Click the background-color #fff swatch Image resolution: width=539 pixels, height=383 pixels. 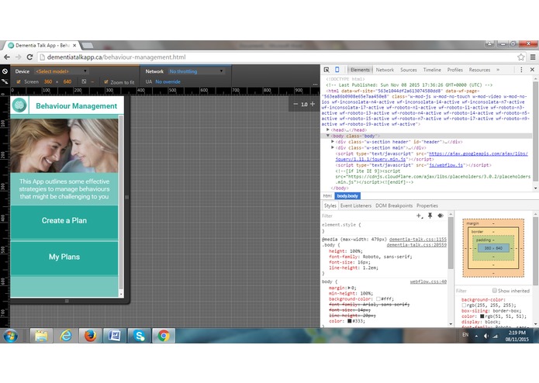point(378,298)
